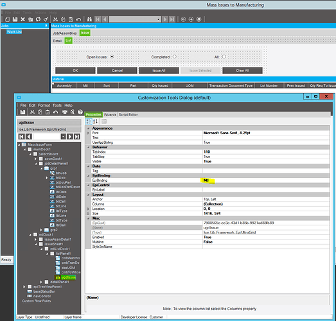Open the Format menu
Screen dimensions: 336x321
(44, 105)
